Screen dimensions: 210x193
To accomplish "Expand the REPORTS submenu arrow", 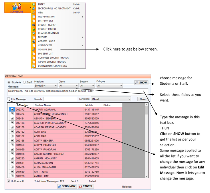I will (x=83, y=37).
